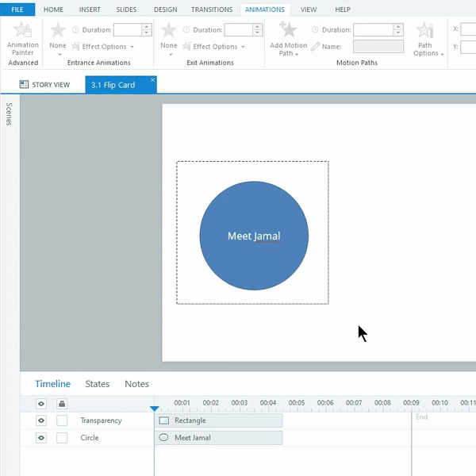The width and height of the screenshot is (476, 476).
Task: Open the Exit None dropdown arrow
Action: tap(171, 55)
